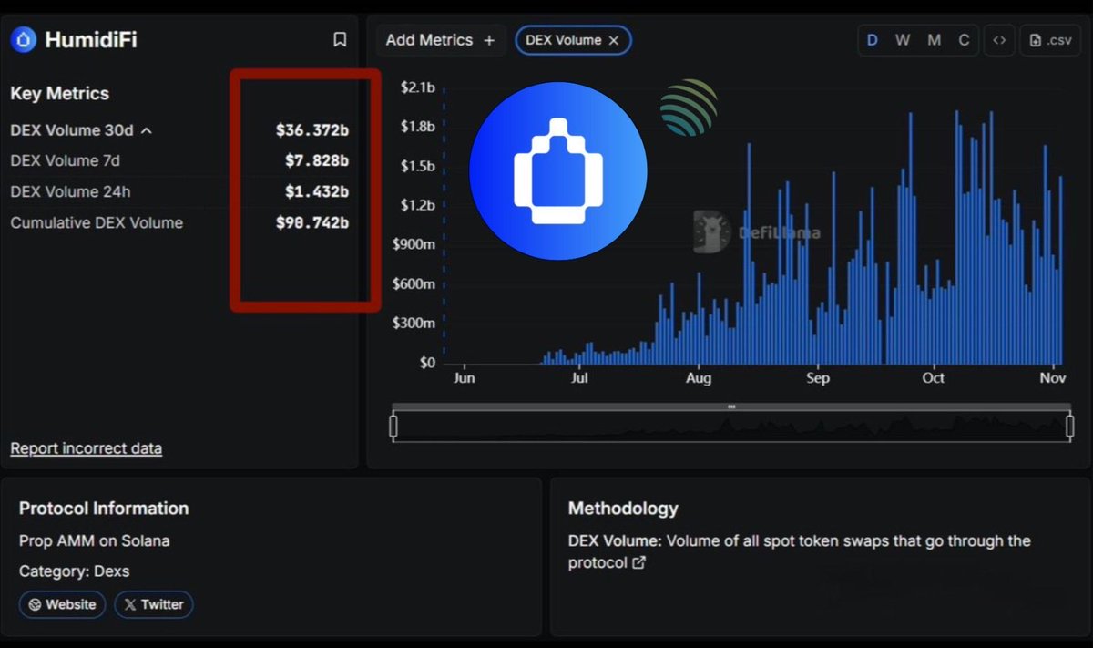Click the $2.1b y-axis label

click(417, 87)
